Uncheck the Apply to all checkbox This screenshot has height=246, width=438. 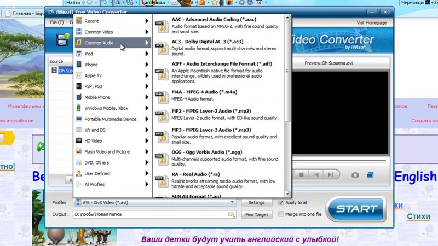pos(281,202)
